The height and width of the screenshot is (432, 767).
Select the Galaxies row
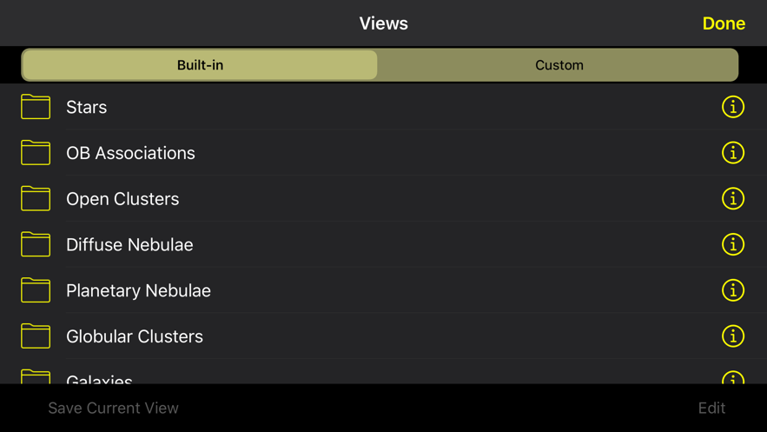(x=99, y=379)
